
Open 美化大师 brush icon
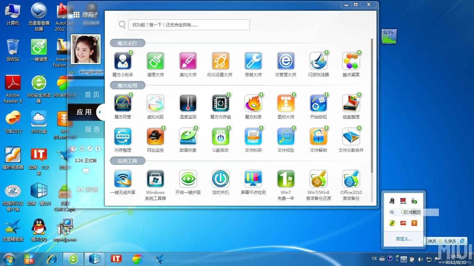click(188, 61)
